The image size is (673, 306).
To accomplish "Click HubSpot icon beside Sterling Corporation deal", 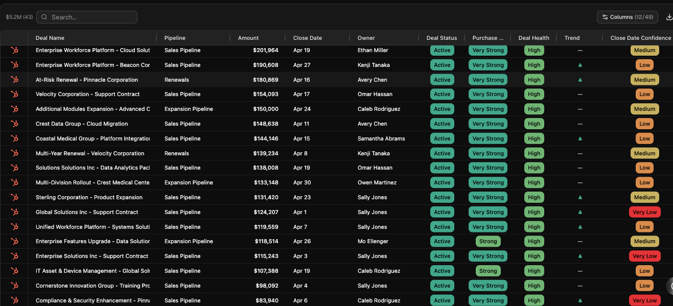I will pos(15,197).
